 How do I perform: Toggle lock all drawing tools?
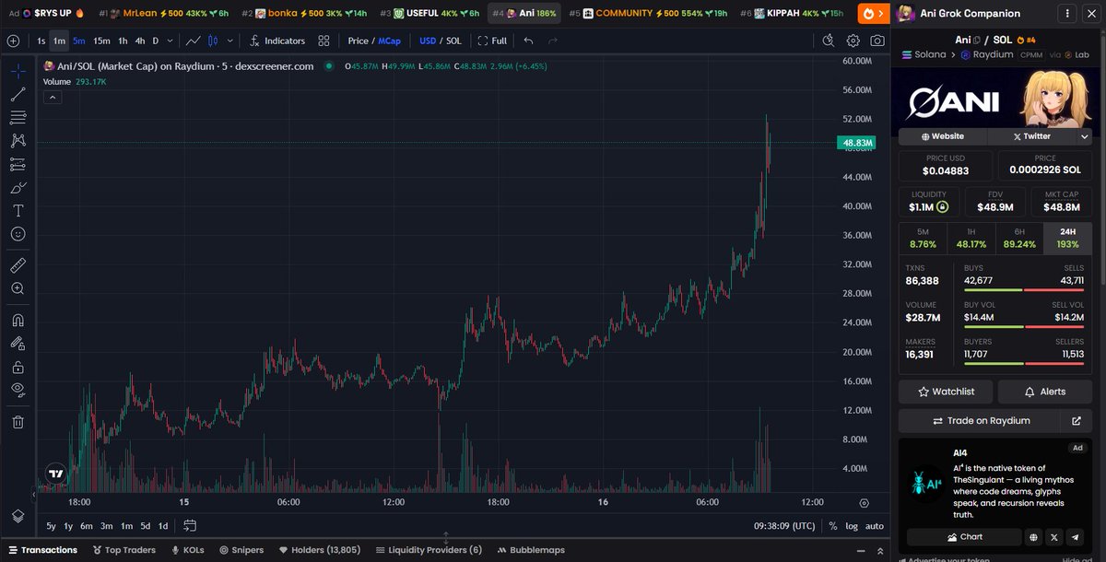point(18,367)
